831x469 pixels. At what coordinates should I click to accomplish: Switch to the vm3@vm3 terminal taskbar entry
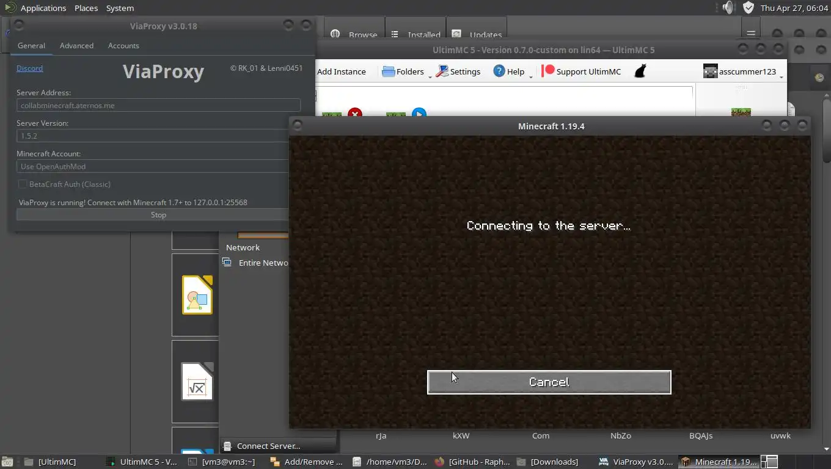coord(223,462)
